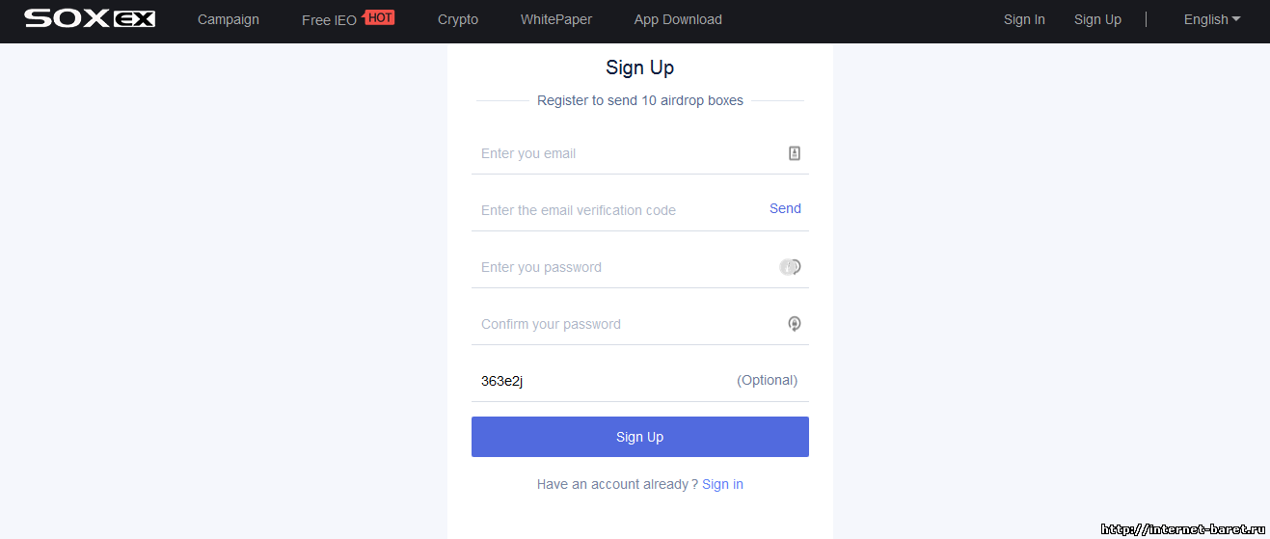This screenshot has height=539, width=1270.
Task: Click the red HOT badge
Action: pyautogui.click(x=380, y=17)
